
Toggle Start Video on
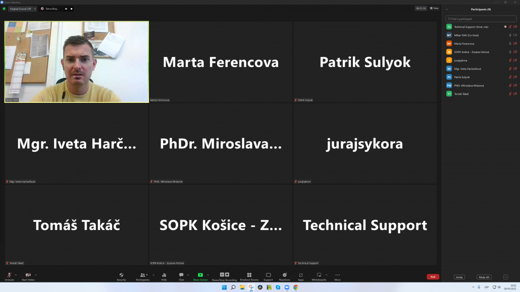tap(28, 275)
